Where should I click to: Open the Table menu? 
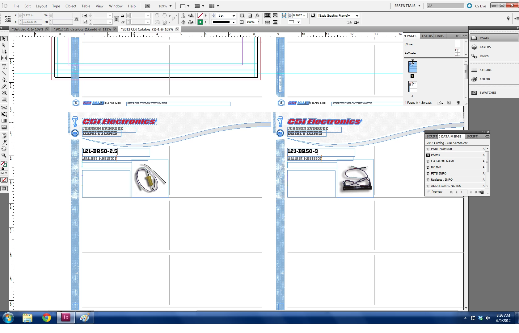[86, 6]
